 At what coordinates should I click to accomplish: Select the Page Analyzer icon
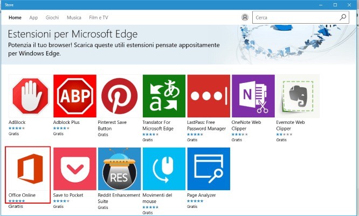[x=209, y=169]
